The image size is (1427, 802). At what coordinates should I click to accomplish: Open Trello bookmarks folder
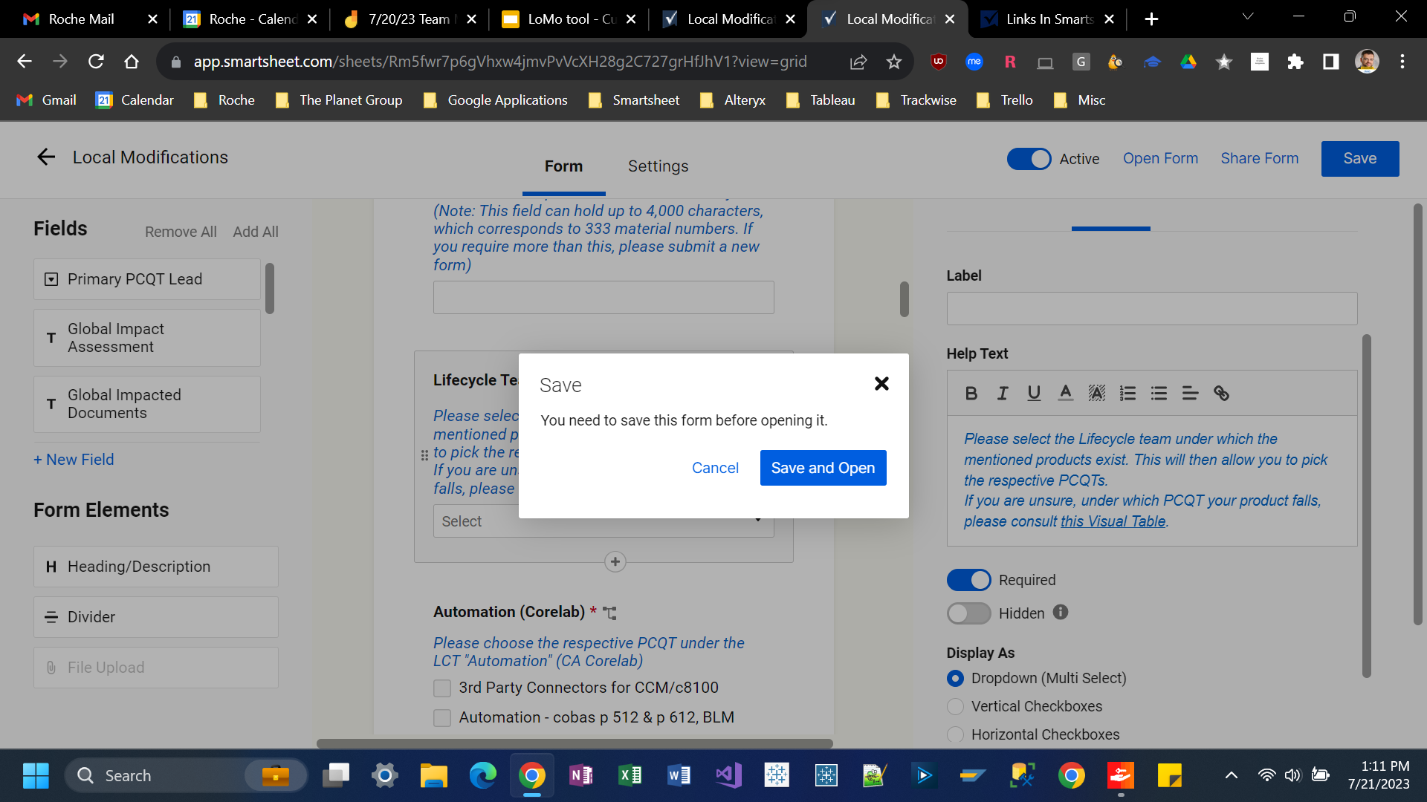(1005, 100)
